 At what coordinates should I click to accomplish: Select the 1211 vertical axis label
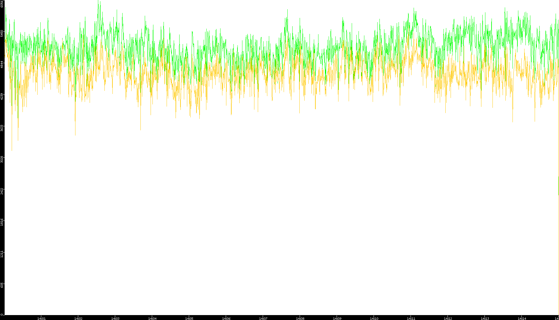[2, 254]
